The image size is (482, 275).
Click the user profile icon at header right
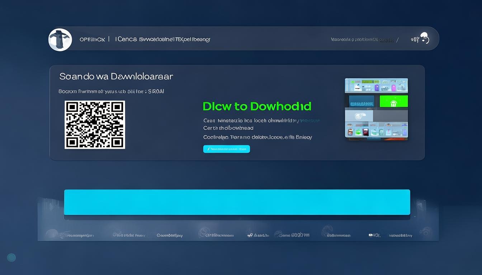(424, 38)
